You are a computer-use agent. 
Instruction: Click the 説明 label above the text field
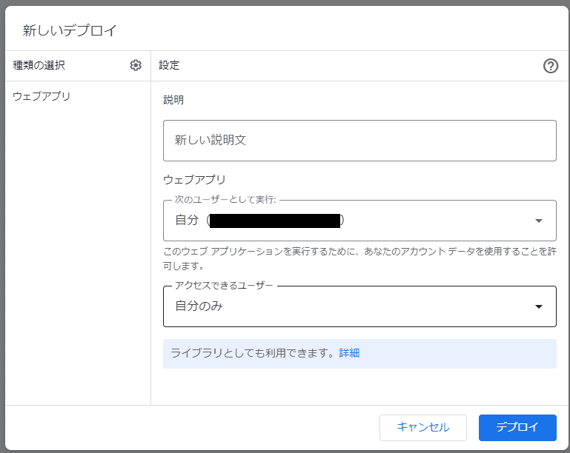[x=173, y=100]
